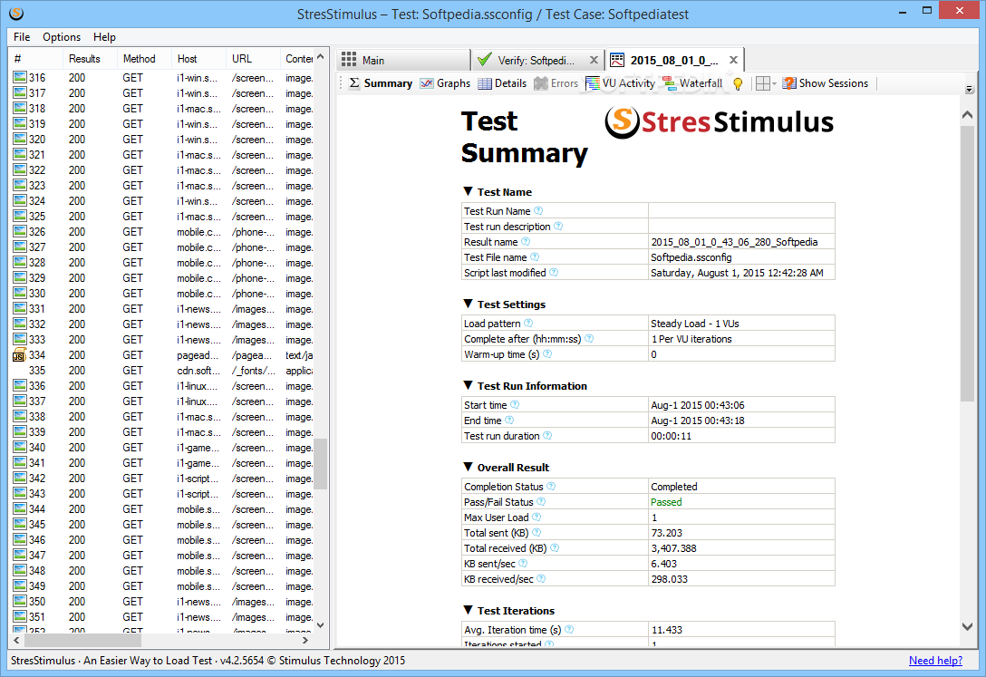This screenshot has height=677, width=986.
Task: Select session row 335
Action: [162, 371]
